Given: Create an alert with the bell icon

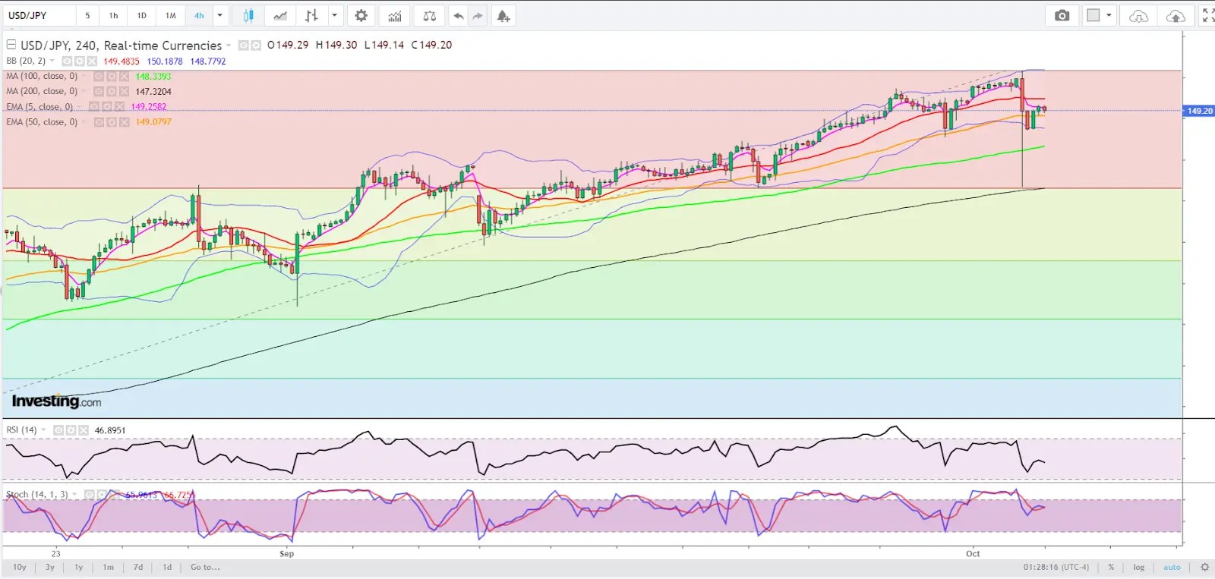Looking at the screenshot, I should pyautogui.click(x=503, y=16).
